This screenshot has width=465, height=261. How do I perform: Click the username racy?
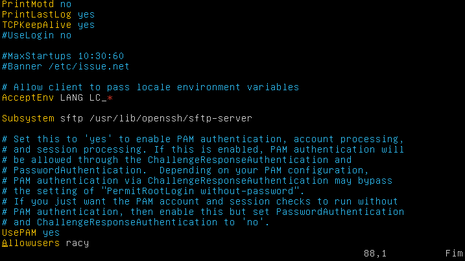(78, 243)
